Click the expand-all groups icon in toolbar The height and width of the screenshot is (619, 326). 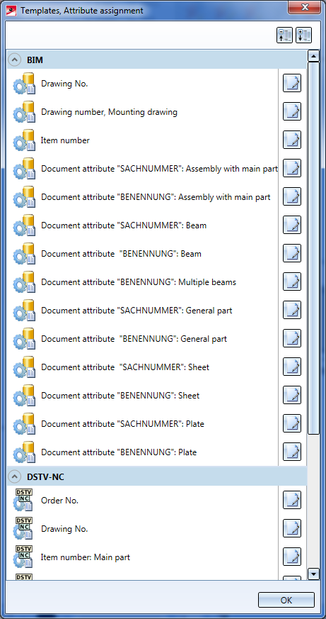[x=303, y=35]
